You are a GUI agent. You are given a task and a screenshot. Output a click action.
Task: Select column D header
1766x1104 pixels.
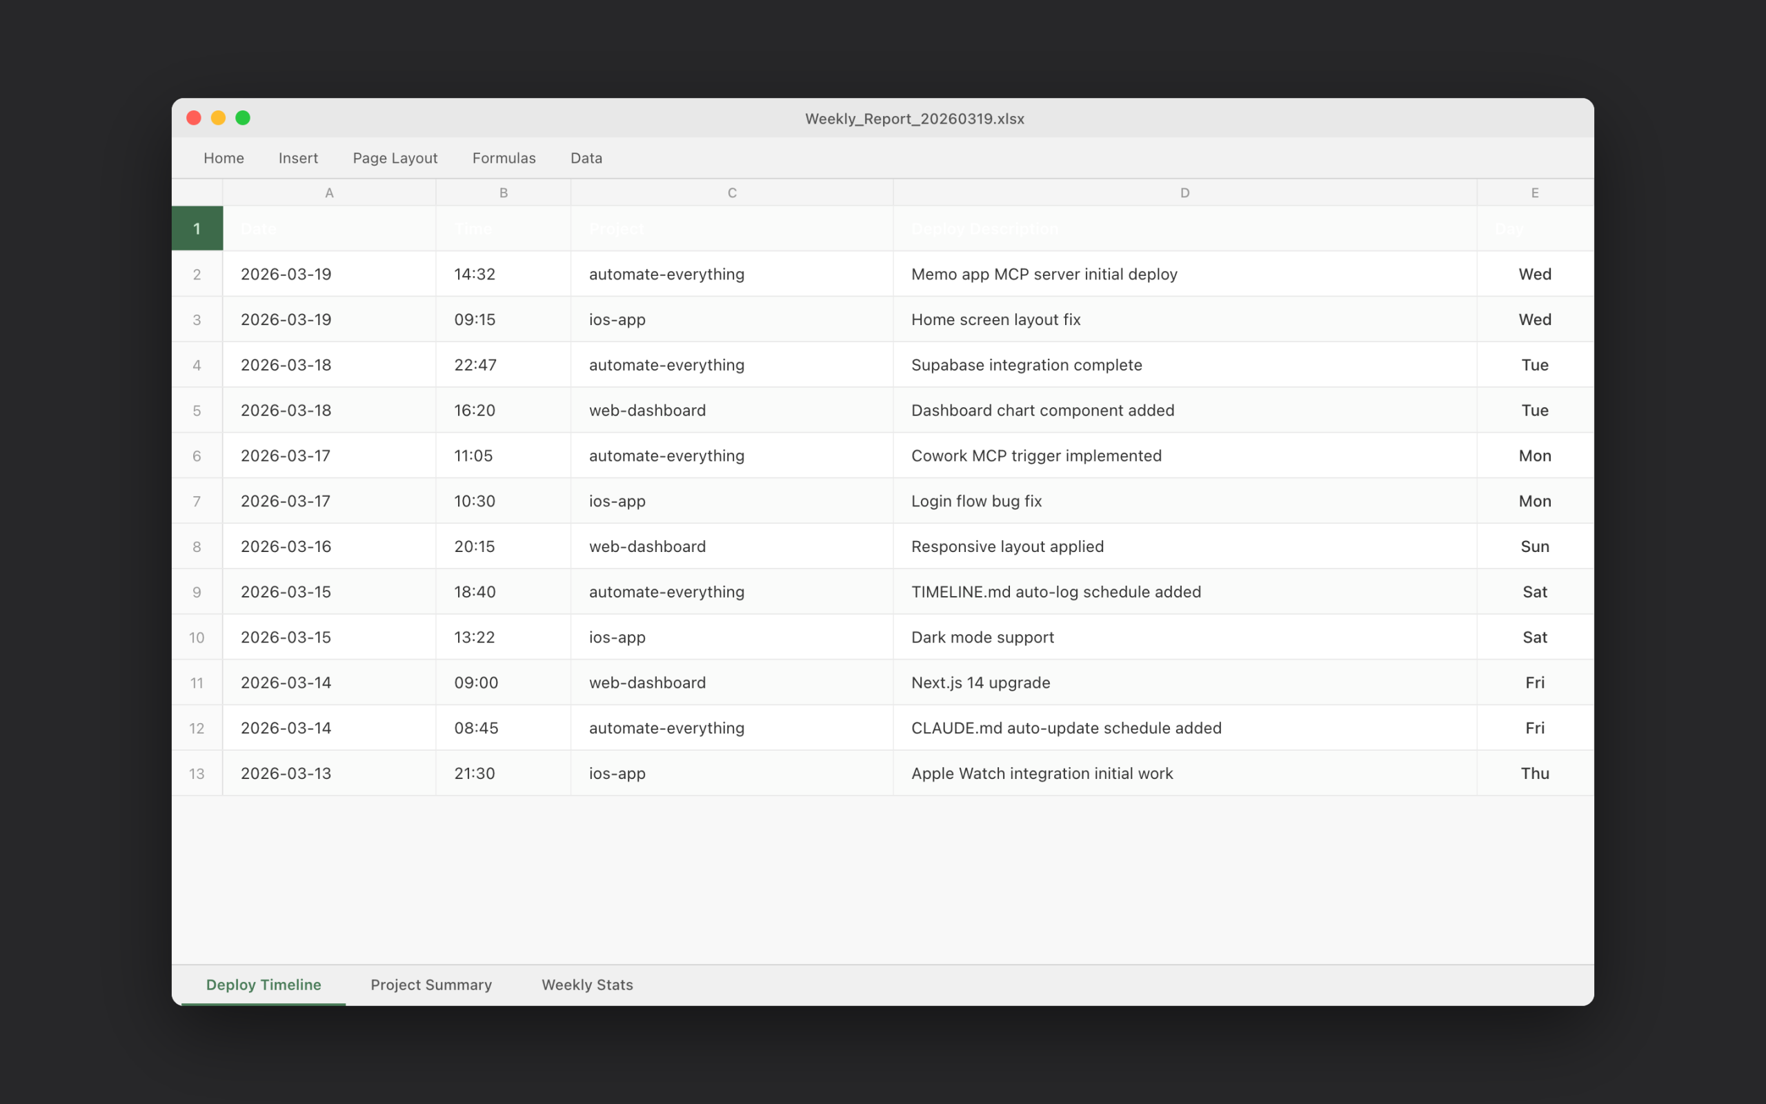(x=1184, y=192)
